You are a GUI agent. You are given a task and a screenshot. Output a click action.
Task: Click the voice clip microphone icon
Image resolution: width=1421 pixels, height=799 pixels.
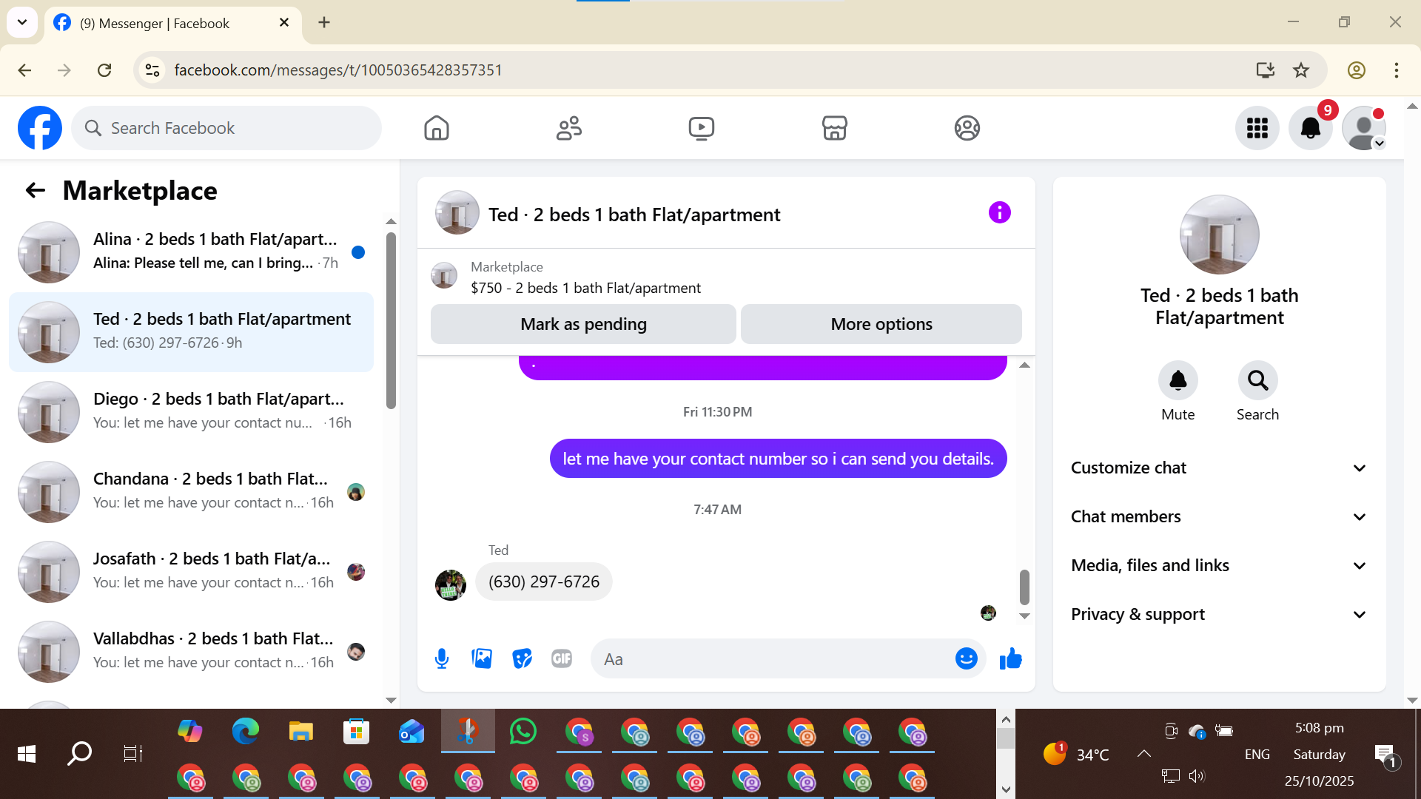coord(442,658)
